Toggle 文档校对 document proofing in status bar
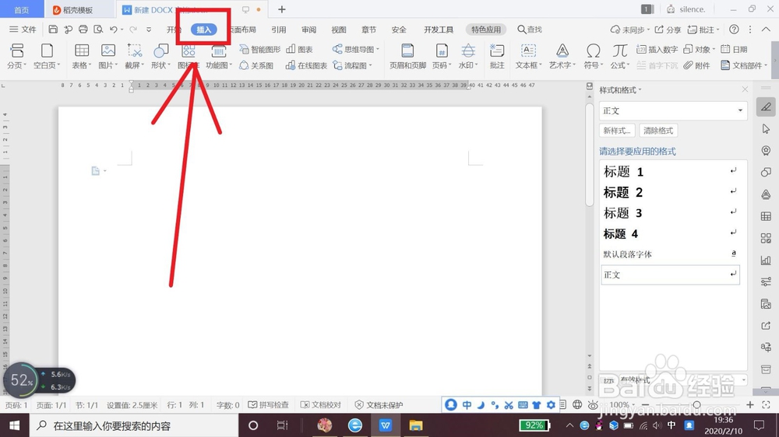 321,405
